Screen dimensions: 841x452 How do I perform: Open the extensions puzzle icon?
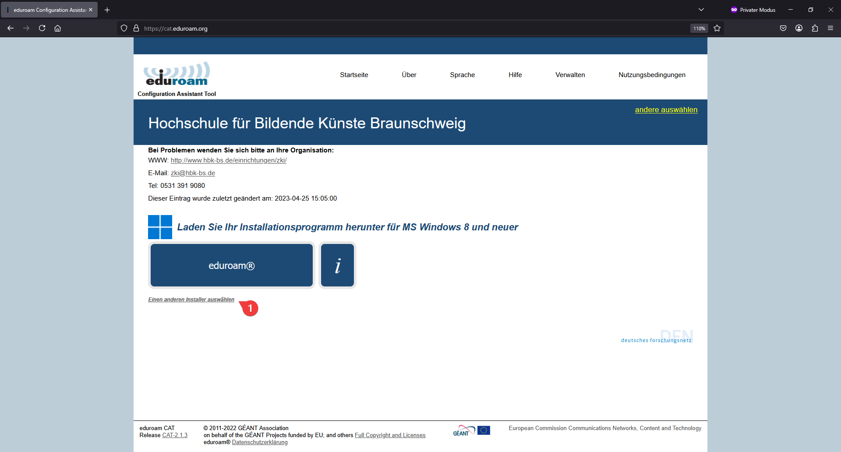click(x=815, y=28)
